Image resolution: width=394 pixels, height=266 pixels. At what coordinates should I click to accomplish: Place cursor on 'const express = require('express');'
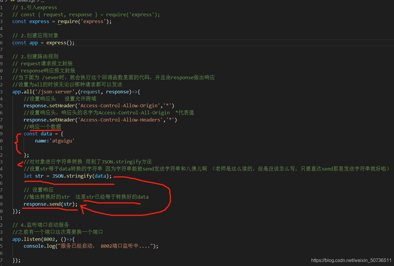(x=62, y=22)
